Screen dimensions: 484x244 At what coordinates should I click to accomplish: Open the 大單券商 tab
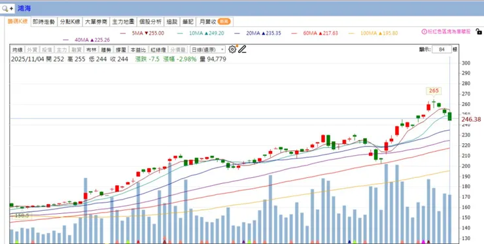coord(96,22)
